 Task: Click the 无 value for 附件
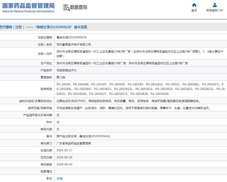click(58, 122)
